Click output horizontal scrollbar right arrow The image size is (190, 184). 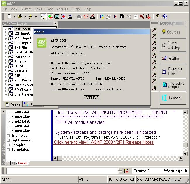pos(181,158)
